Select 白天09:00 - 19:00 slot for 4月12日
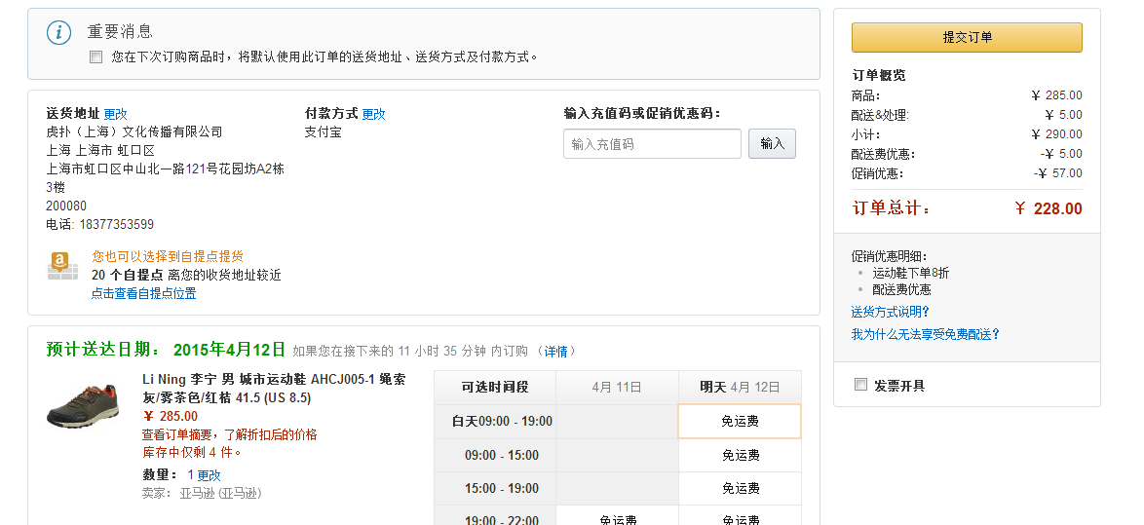 click(x=740, y=422)
